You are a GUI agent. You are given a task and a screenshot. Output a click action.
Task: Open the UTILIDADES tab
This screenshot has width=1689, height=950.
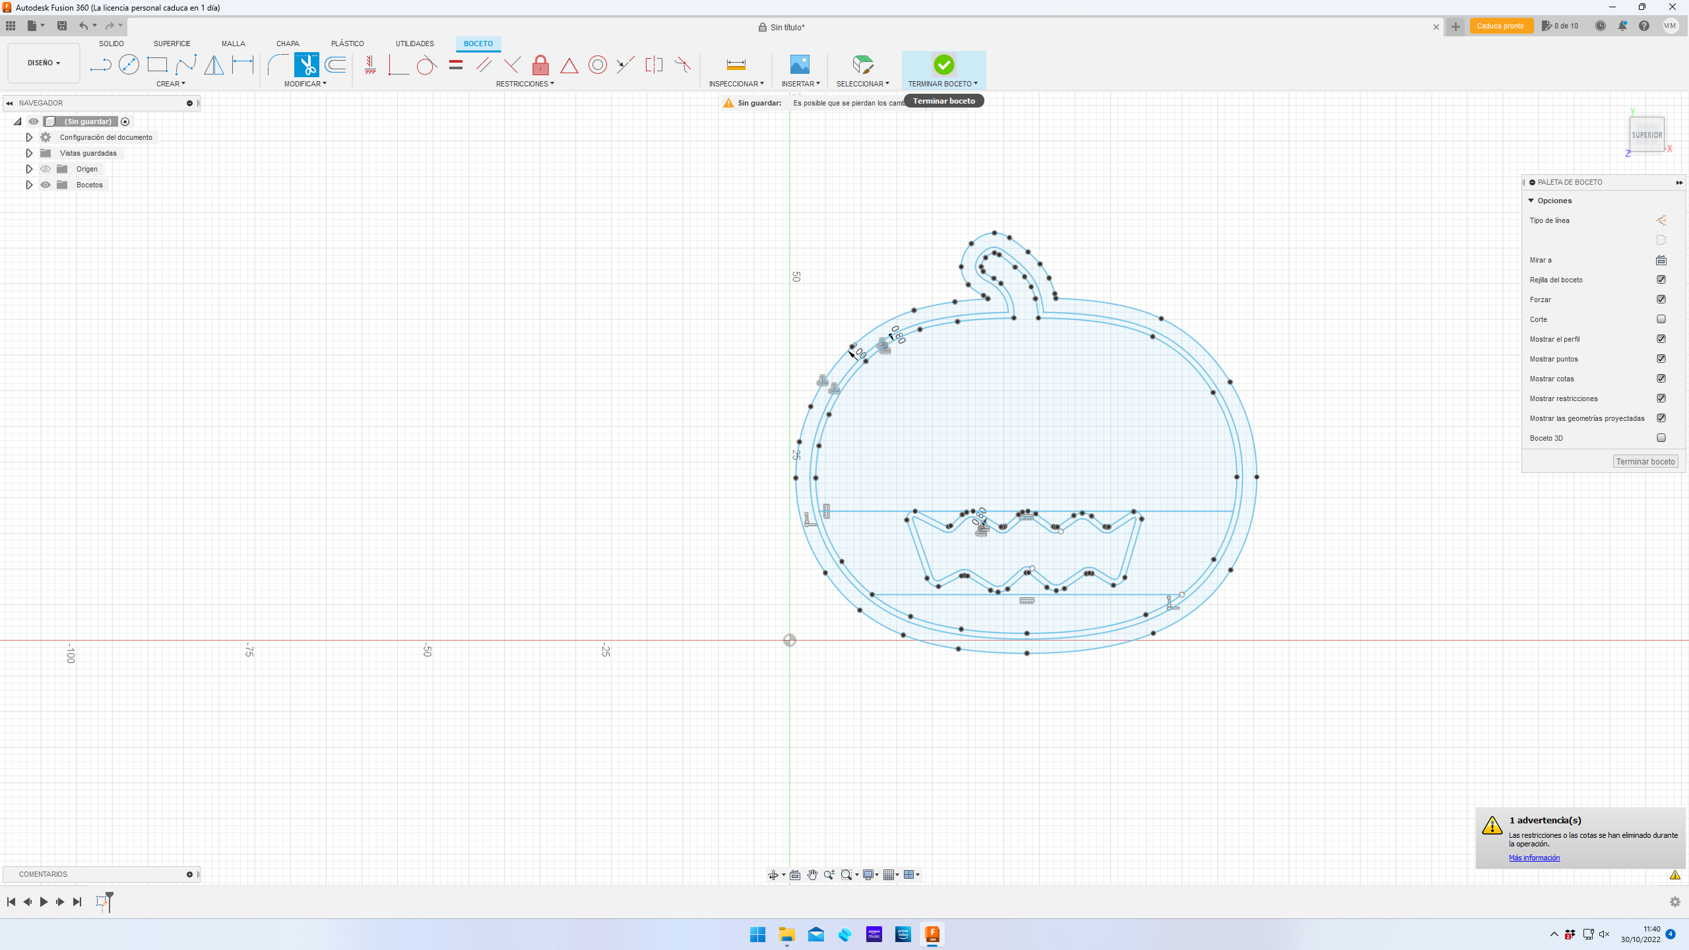414,44
